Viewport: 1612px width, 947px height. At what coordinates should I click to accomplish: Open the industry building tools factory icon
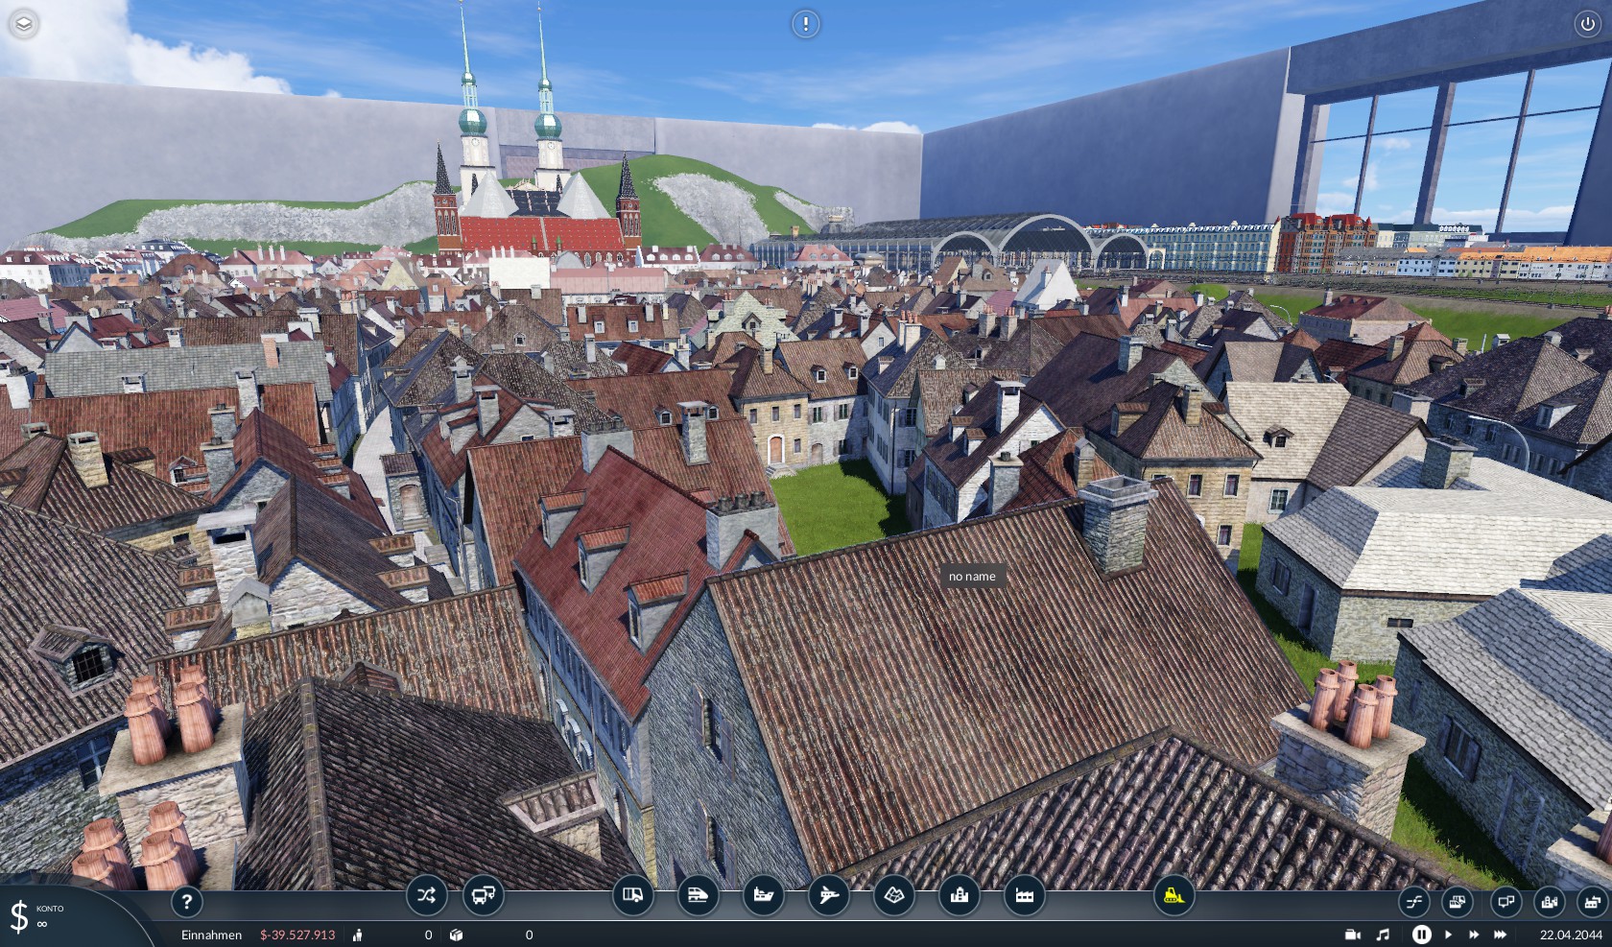point(1024,896)
